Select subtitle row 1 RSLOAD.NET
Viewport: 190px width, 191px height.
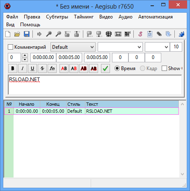pyautogui.click(x=92, y=111)
